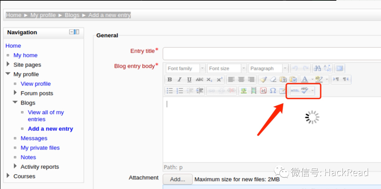The height and width of the screenshot is (189, 381).
Task: Dock the Navigation block
Action: (x=77, y=32)
